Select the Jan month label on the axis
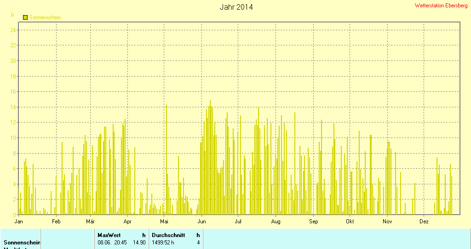Viewport: 471px width, 249px height. [x=19, y=221]
